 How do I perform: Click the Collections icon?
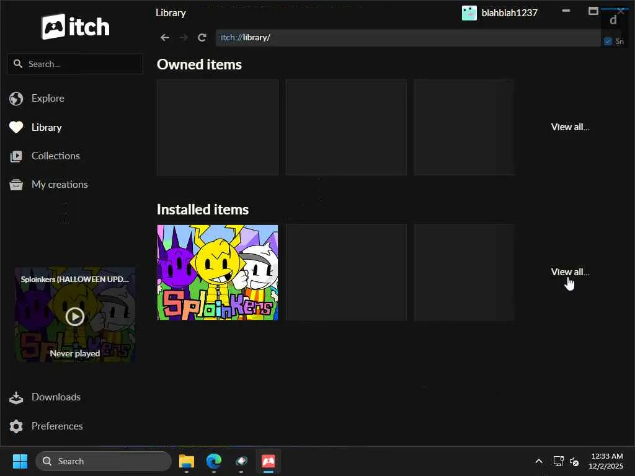pos(16,156)
